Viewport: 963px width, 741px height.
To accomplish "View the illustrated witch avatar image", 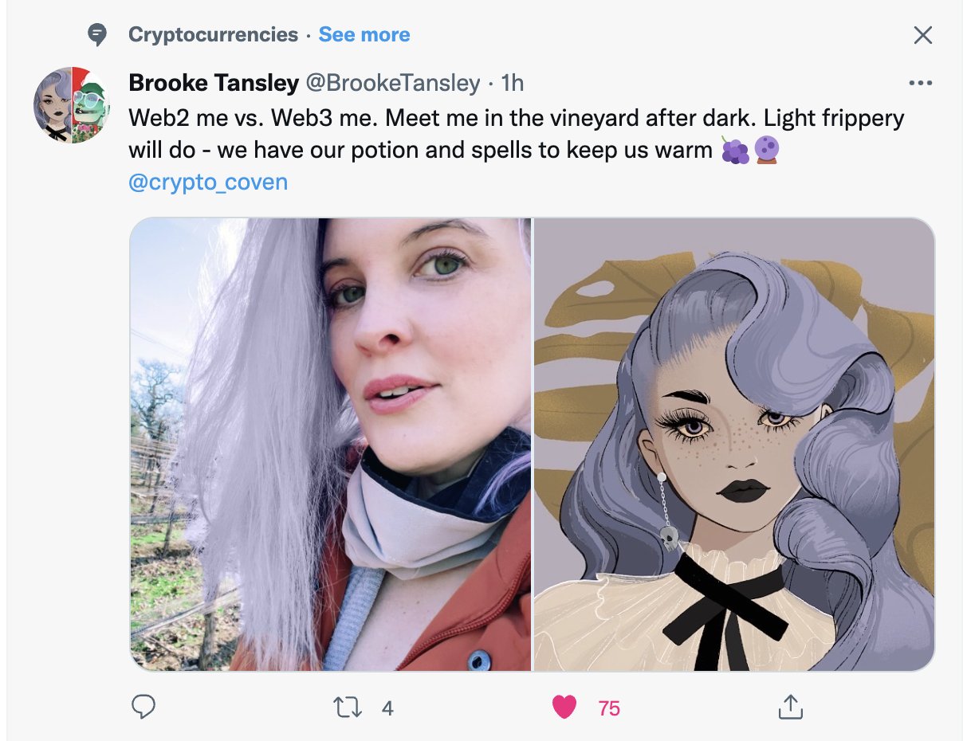I will coord(734,445).
